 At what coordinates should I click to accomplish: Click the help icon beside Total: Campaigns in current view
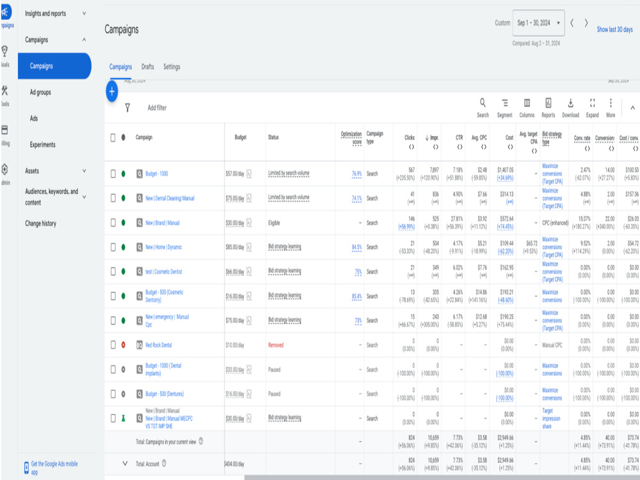(201, 441)
